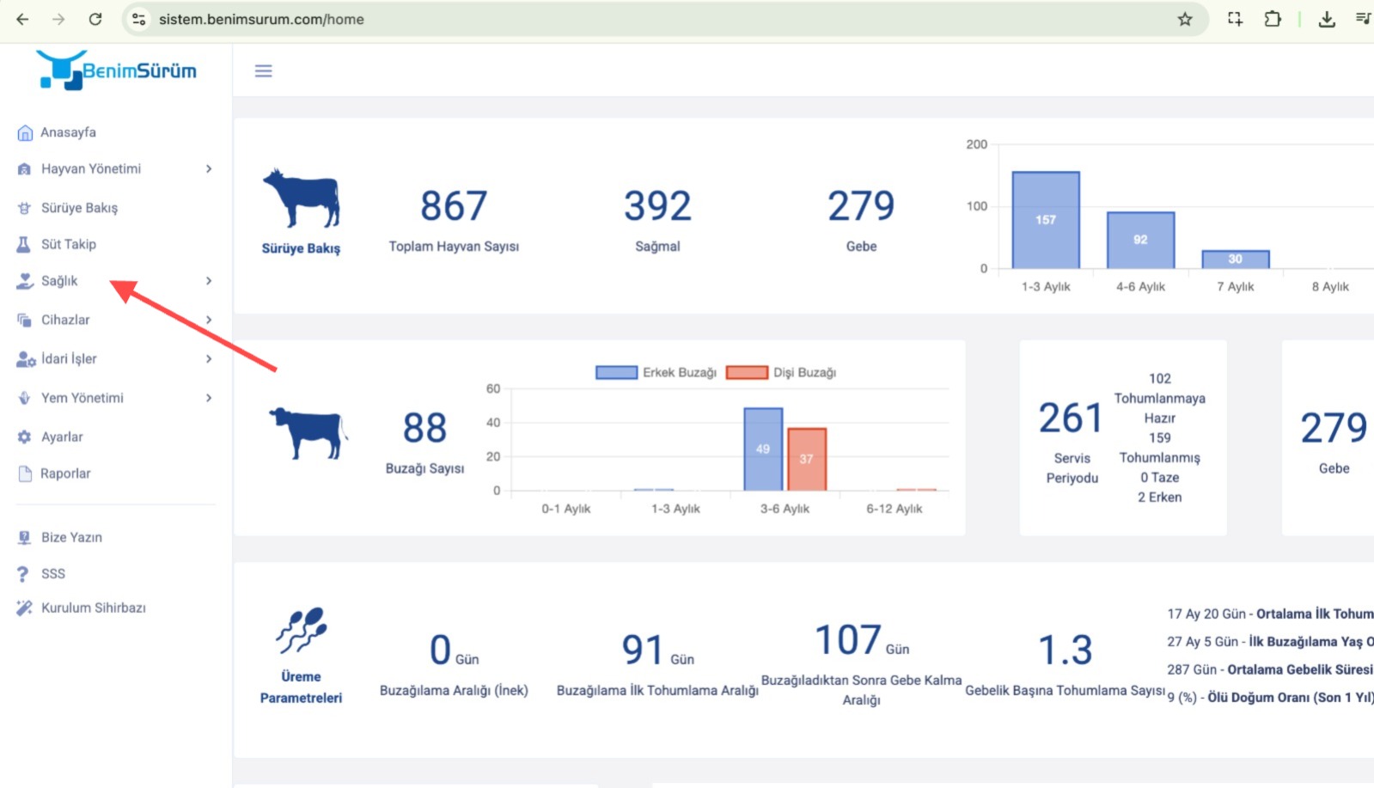Expand the Hayvan Yönetimi submenu arrow
This screenshot has width=1374, height=788.
pos(209,169)
